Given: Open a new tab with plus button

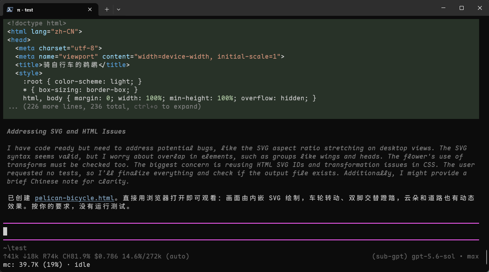Looking at the screenshot, I should coord(107,9).
